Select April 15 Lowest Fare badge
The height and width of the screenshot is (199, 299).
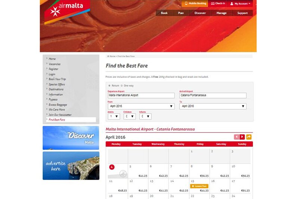(199, 186)
